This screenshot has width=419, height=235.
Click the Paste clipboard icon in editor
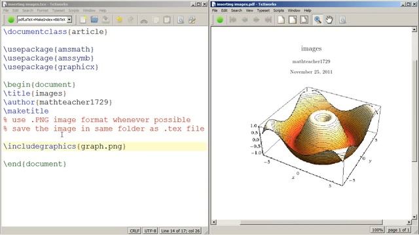(x=167, y=20)
